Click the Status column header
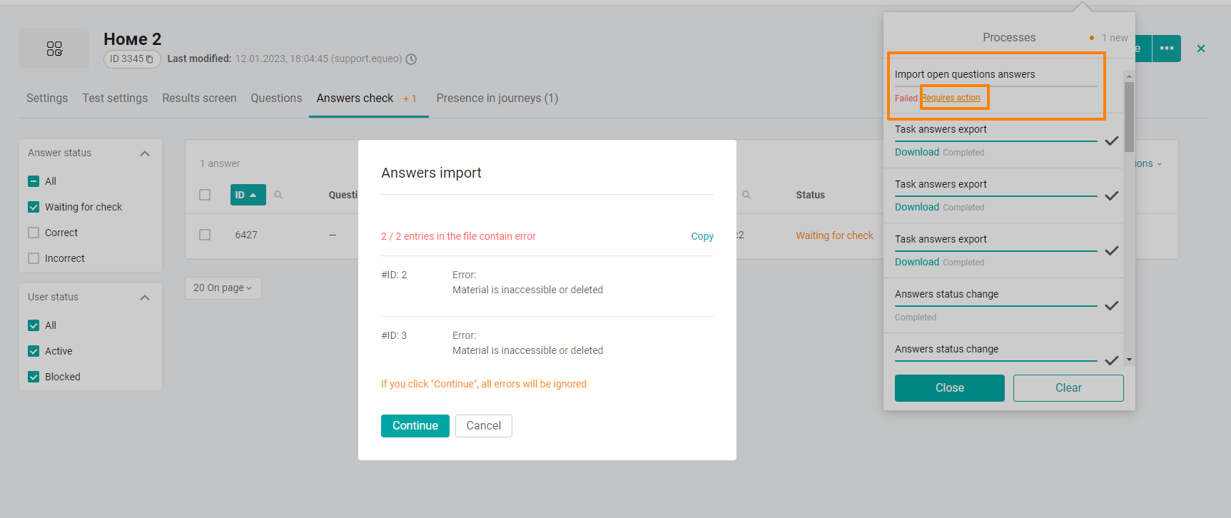This screenshot has width=1231, height=518. [x=811, y=195]
